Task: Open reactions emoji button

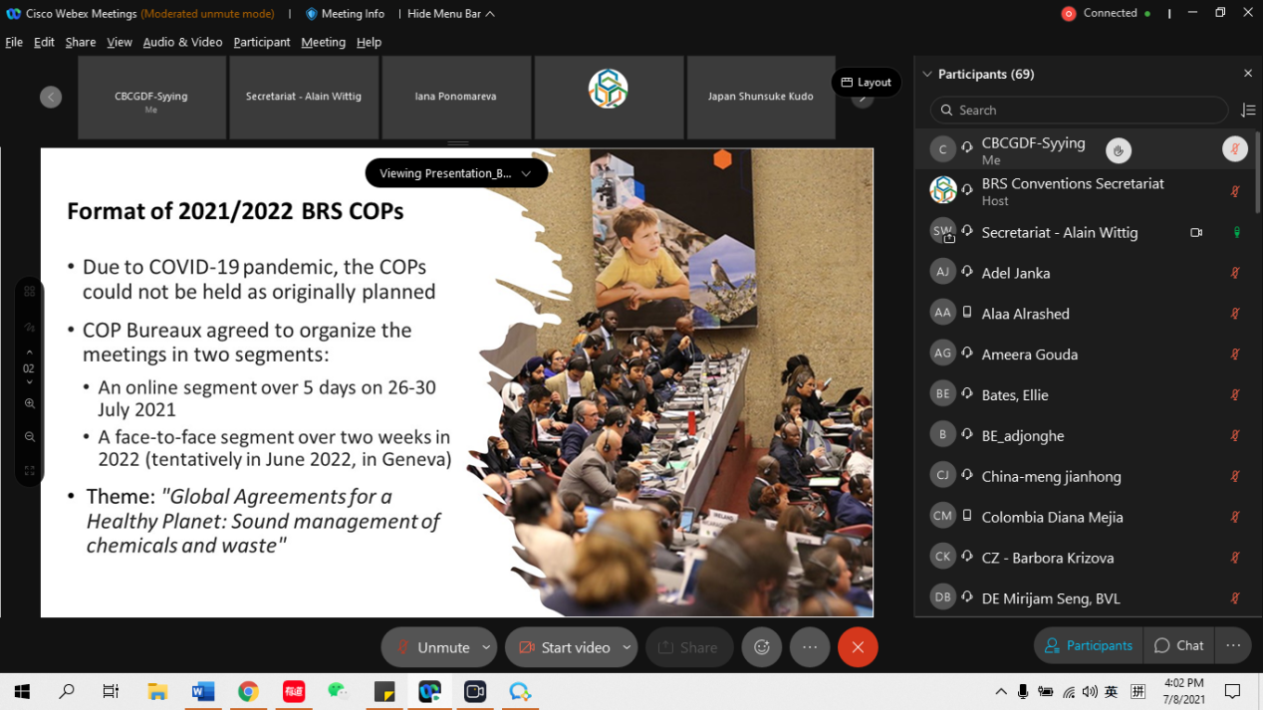Action: (x=762, y=647)
